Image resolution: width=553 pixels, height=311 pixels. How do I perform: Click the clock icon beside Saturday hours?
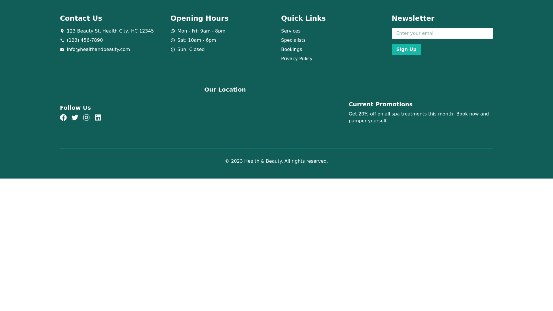173,40
